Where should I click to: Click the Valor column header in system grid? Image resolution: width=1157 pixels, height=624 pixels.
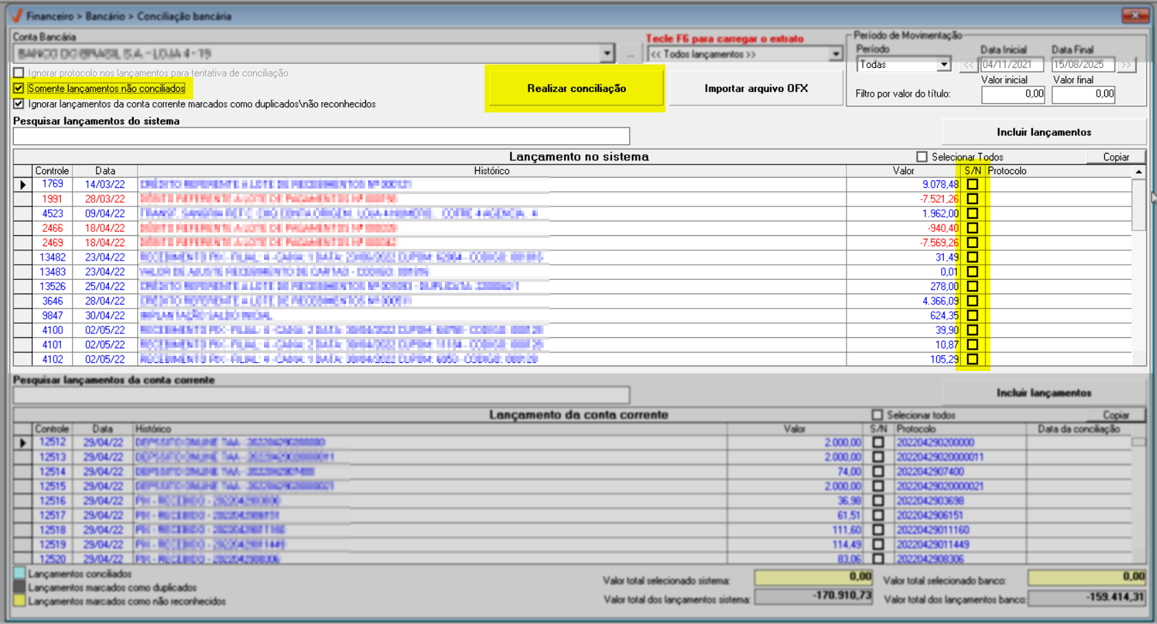pos(903,171)
